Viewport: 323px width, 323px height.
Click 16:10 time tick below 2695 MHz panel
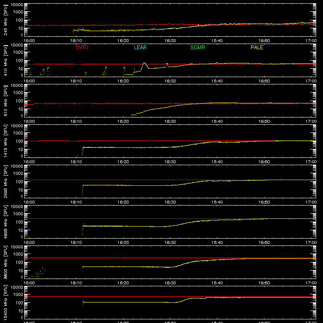pos(76,202)
